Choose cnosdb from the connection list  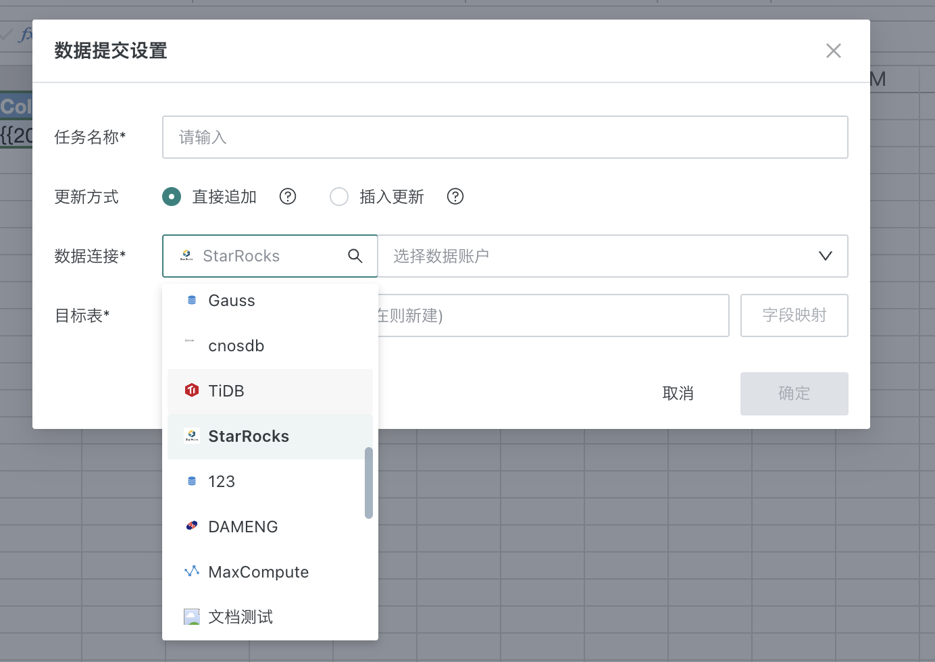(270, 346)
